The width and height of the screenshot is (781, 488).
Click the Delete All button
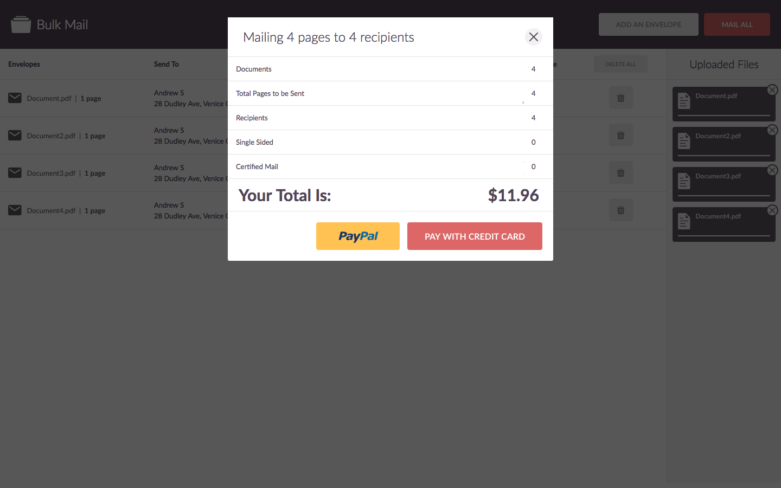620,64
